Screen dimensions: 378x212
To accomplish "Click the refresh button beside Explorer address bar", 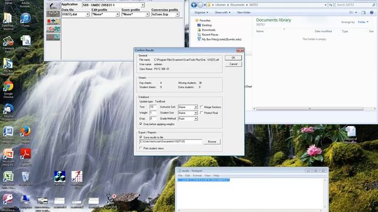I will click(331, 5).
